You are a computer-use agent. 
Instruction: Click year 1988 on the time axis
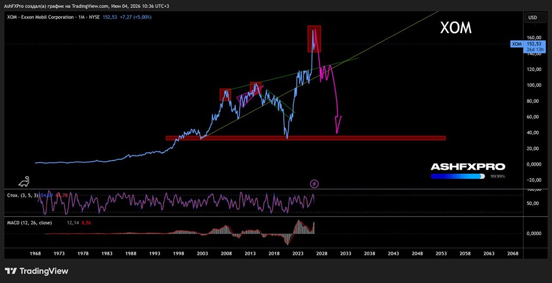(131, 253)
